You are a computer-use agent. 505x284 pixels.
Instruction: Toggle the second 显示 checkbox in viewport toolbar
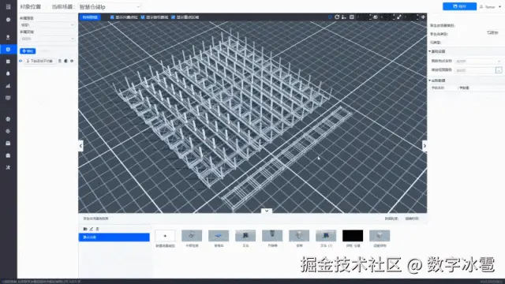pos(143,17)
